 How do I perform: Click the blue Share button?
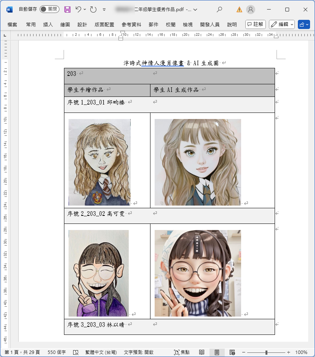tap(304, 24)
